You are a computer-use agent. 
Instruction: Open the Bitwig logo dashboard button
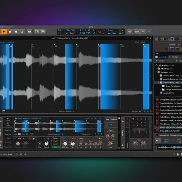coord(91,27)
